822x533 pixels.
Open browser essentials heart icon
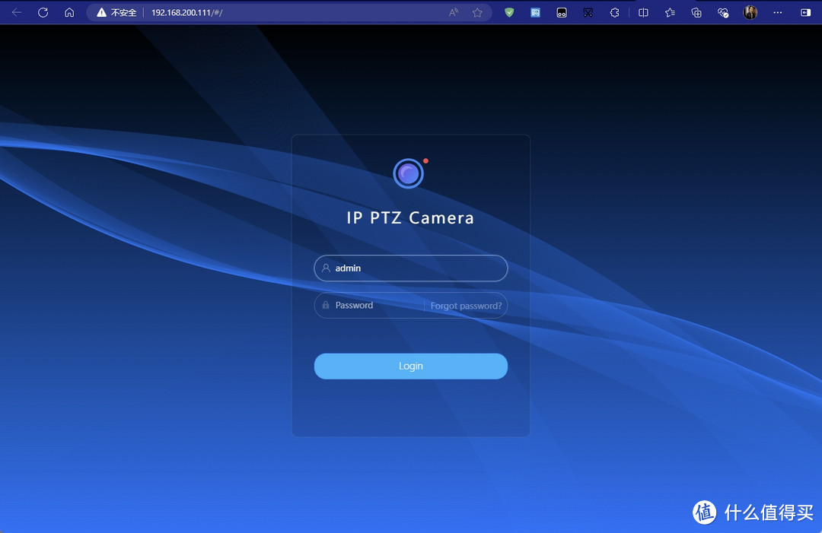[723, 12]
